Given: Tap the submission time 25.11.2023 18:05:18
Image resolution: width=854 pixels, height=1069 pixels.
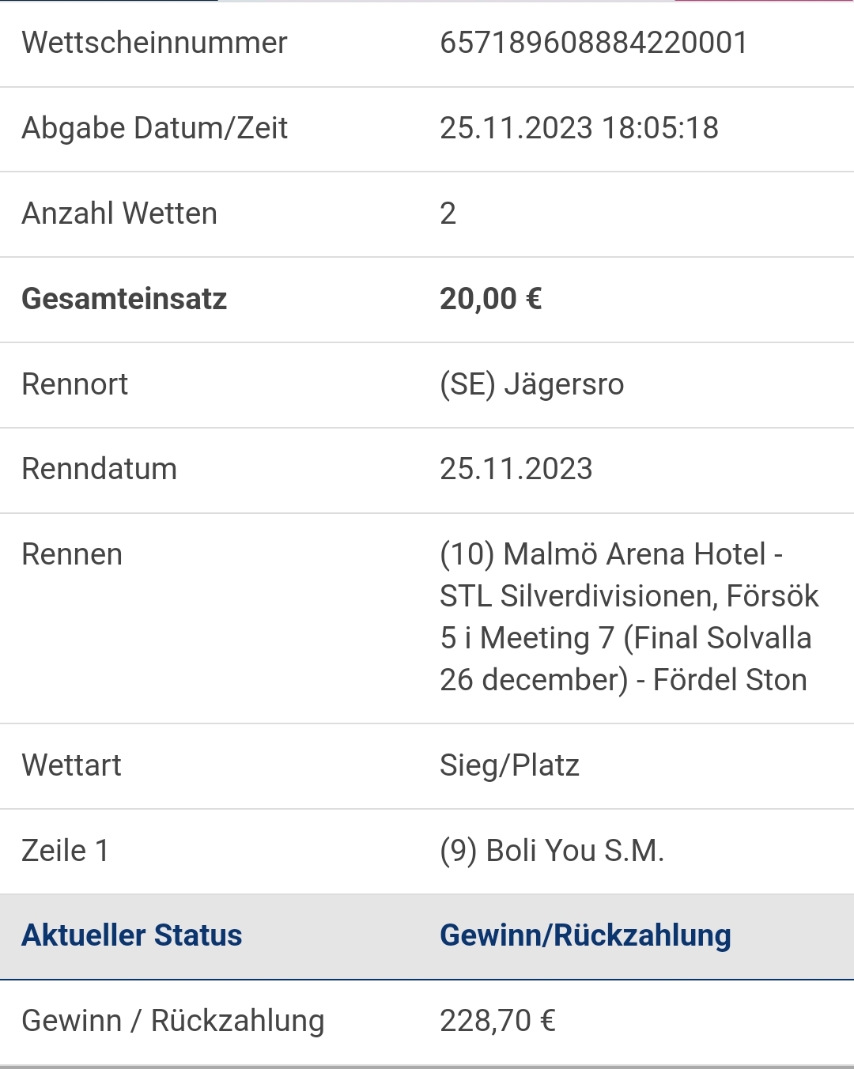Looking at the screenshot, I should point(579,128).
